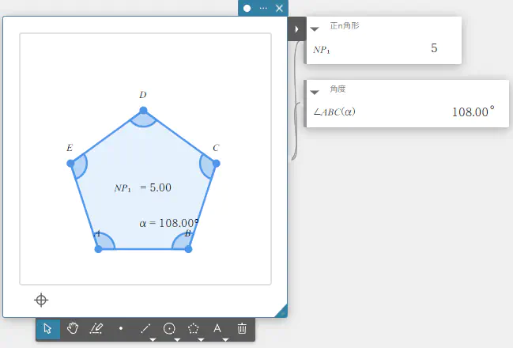
Task: Pick the line segment tool
Action: click(145, 329)
